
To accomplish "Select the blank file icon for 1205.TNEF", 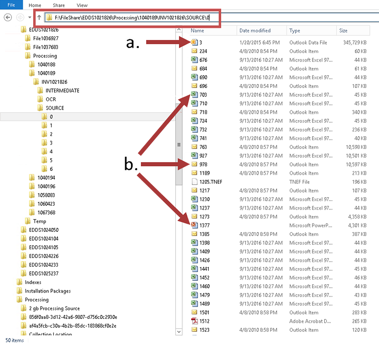I will tap(194, 182).
